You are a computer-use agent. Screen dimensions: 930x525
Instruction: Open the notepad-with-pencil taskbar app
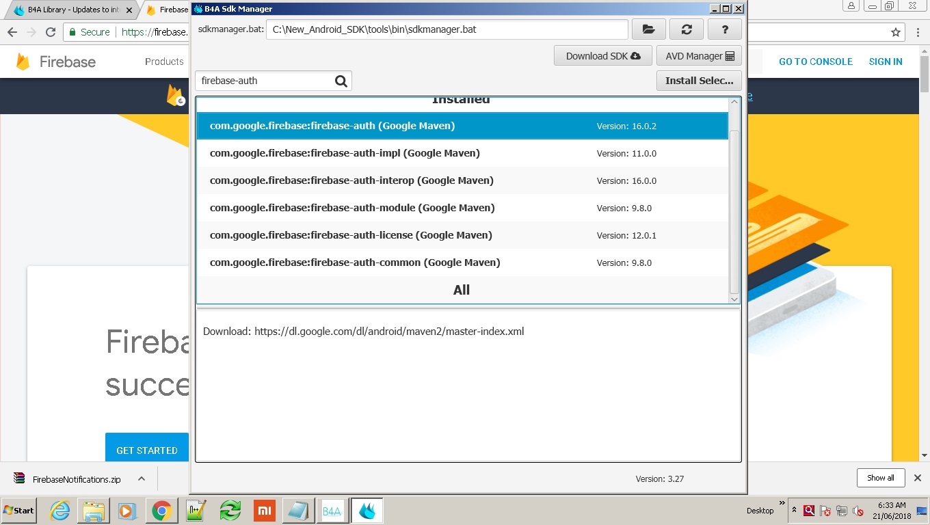point(196,511)
